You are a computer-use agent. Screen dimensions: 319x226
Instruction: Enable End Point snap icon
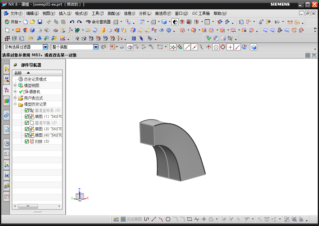click(187, 47)
